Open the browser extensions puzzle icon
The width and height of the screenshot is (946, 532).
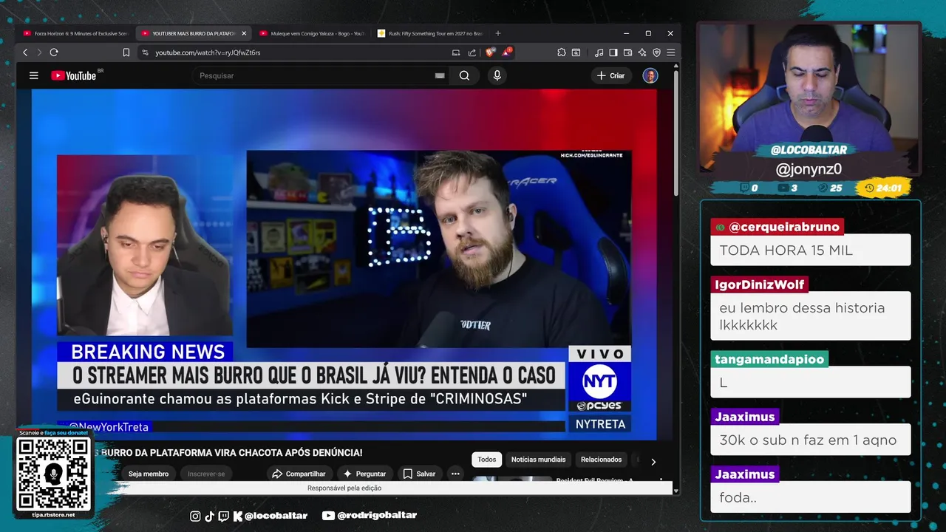pyautogui.click(x=562, y=52)
